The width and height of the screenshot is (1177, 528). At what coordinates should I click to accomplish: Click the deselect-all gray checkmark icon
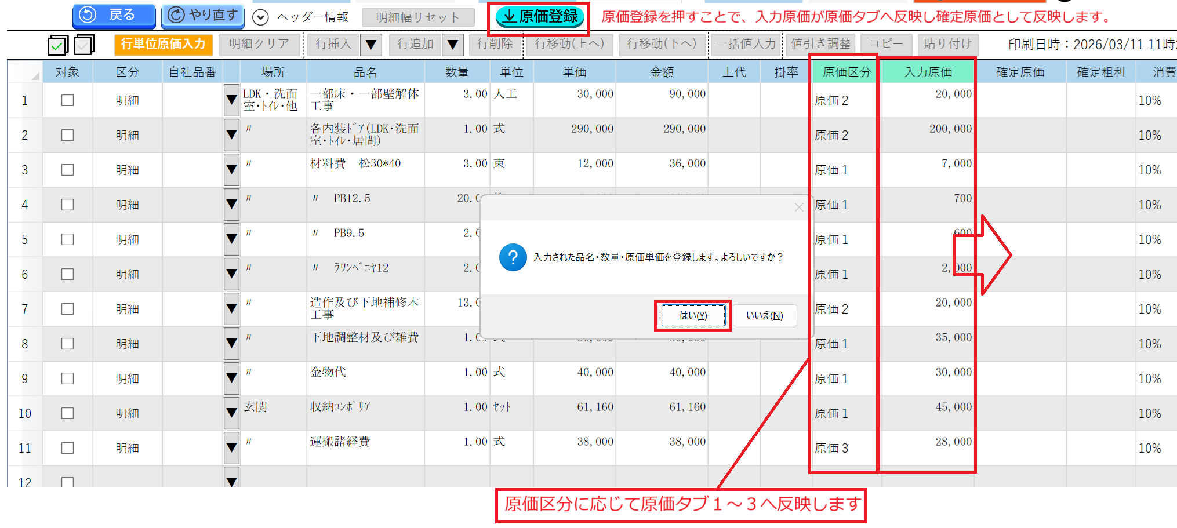(x=85, y=45)
